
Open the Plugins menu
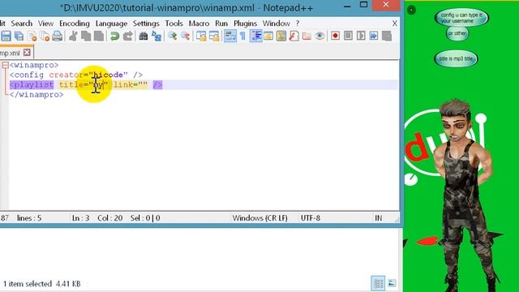click(245, 24)
